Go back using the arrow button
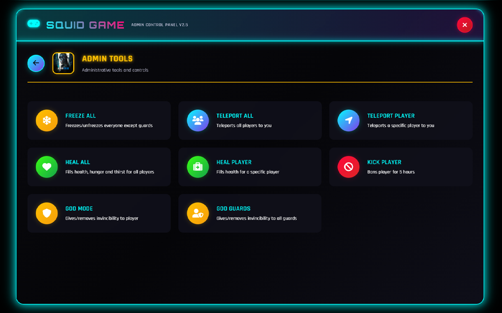Image resolution: width=502 pixels, height=313 pixels. pyautogui.click(x=36, y=63)
